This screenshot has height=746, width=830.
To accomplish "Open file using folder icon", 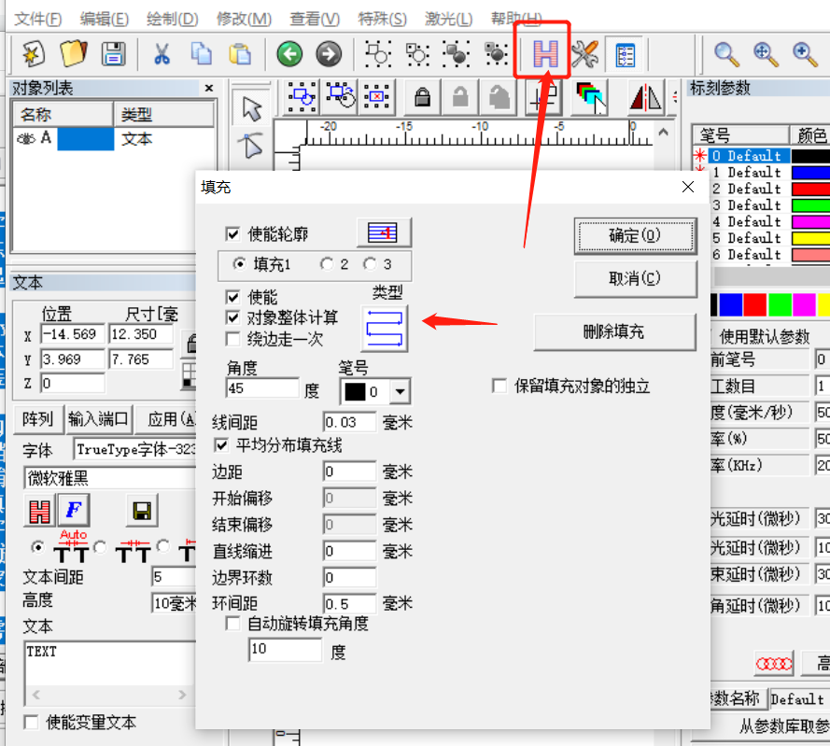I will (x=73, y=54).
